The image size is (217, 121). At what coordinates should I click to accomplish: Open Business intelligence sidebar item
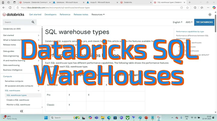(x=13, y=70)
